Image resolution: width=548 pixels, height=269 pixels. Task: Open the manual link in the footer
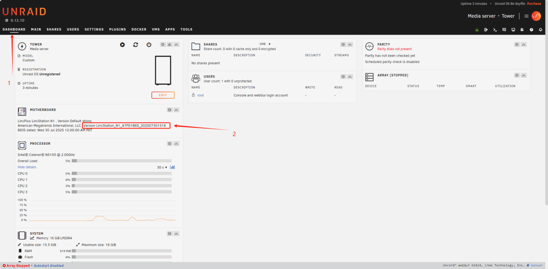tap(537, 266)
